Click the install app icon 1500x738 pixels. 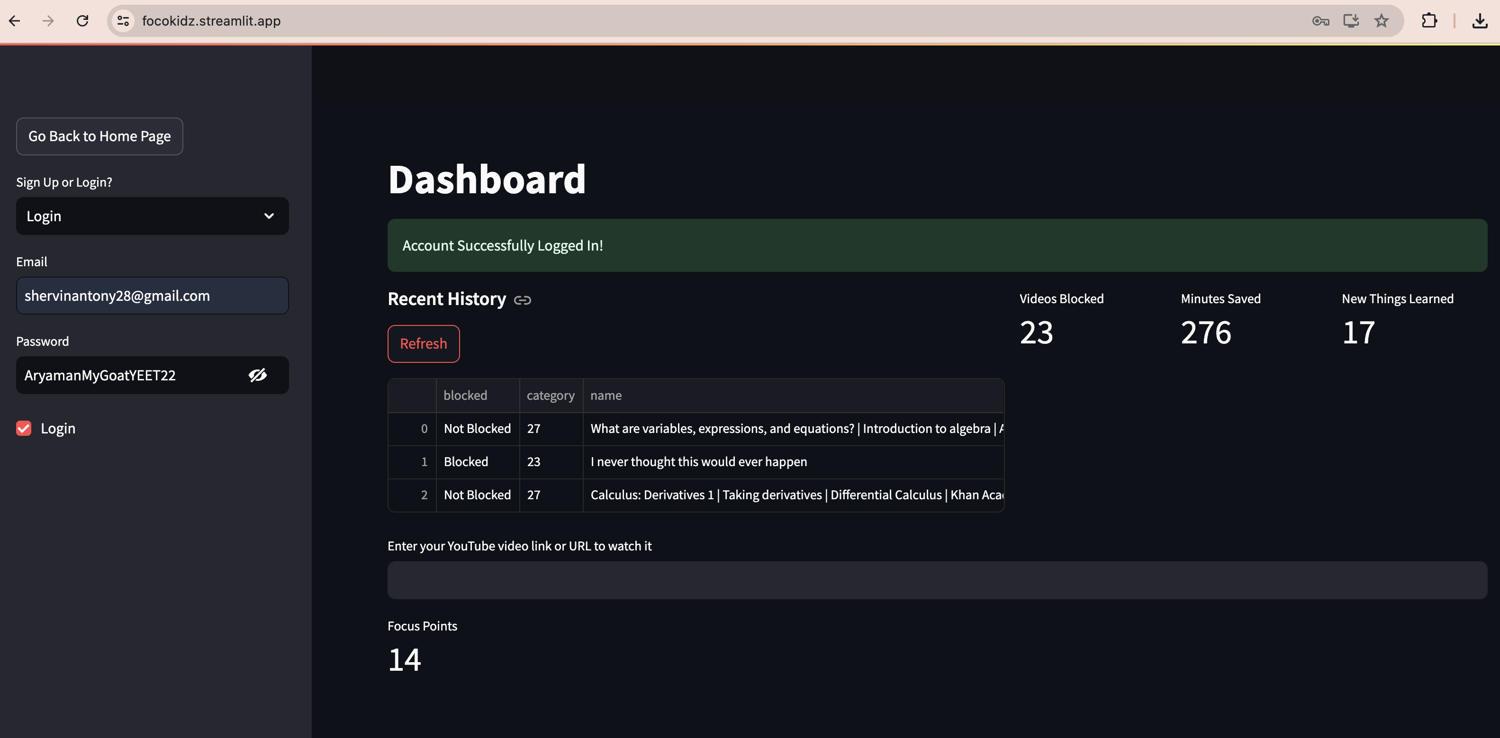[1351, 21]
